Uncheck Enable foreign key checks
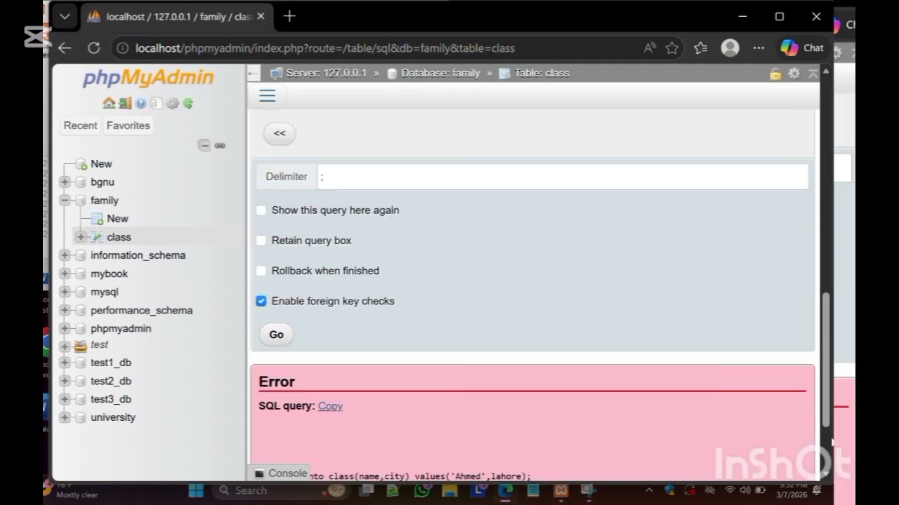The width and height of the screenshot is (899, 505). (x=261, y=301)
